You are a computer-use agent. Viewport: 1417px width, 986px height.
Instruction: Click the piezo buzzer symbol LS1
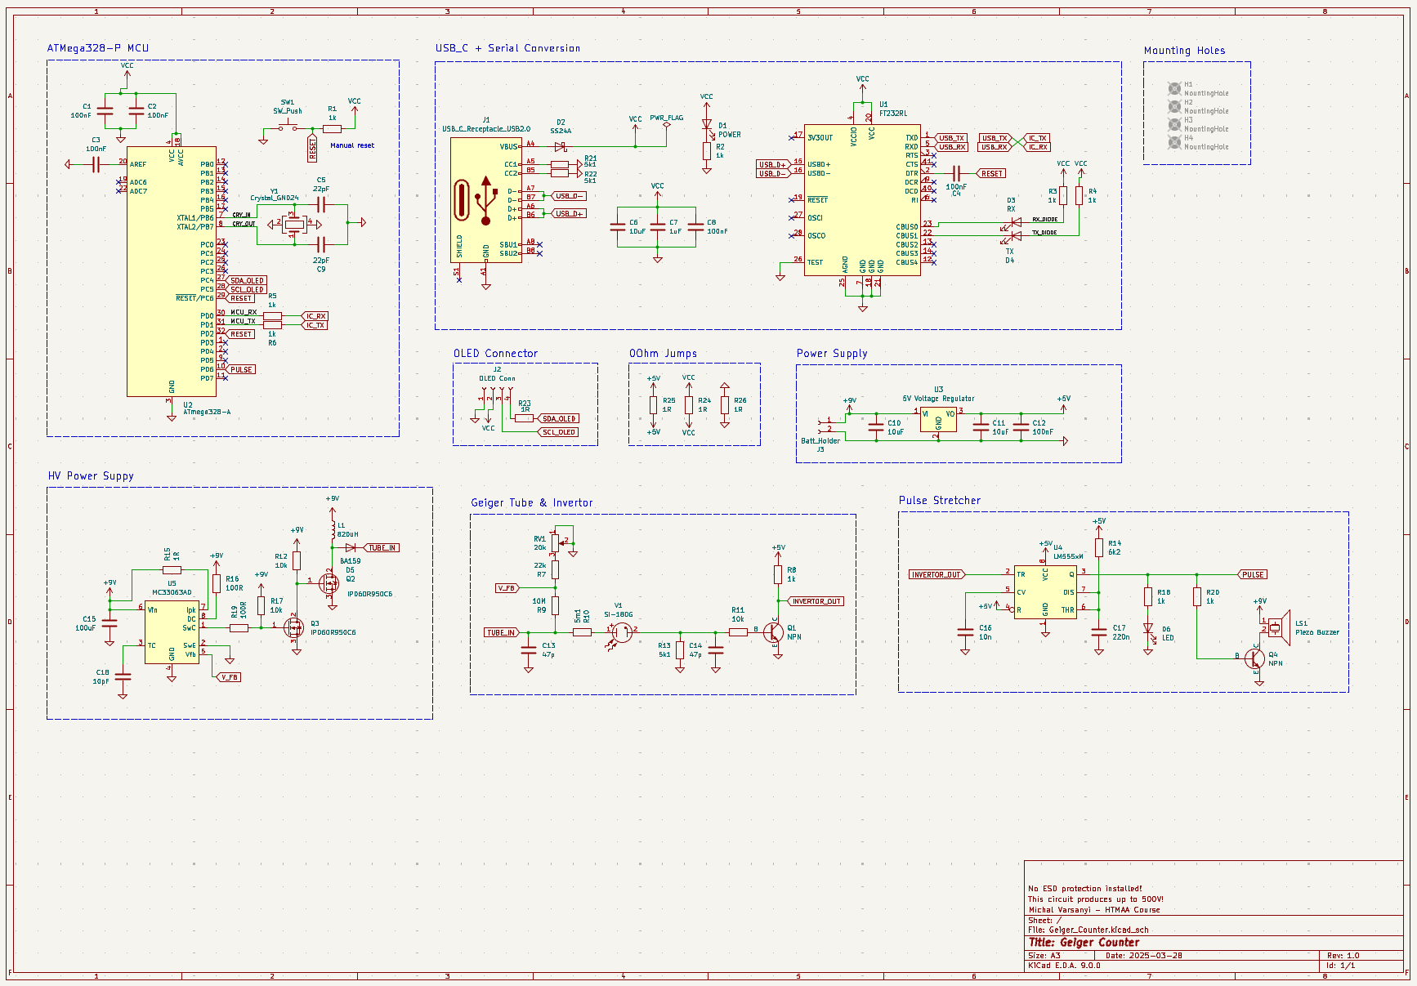coord(1276,627)
